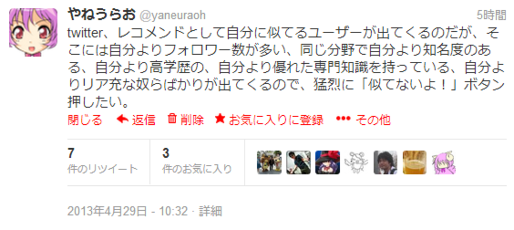
Task: Click the 返信 reply link
Action: pos(144,120)
